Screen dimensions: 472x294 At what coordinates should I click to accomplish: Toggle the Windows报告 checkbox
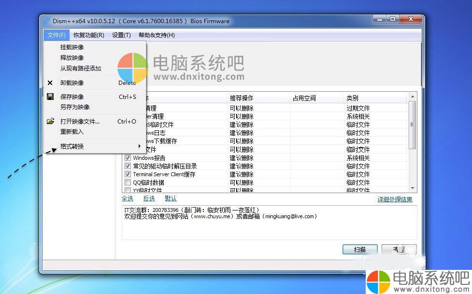point(128,158)
